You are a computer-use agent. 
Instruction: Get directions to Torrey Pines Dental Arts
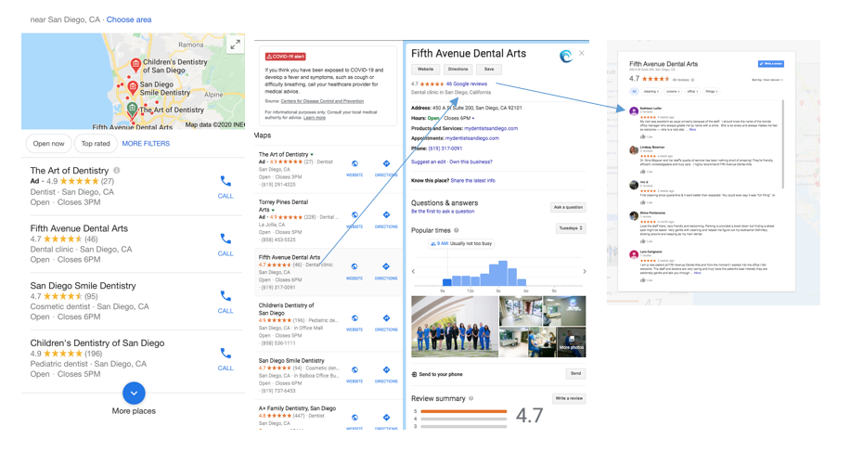[386, 218]
